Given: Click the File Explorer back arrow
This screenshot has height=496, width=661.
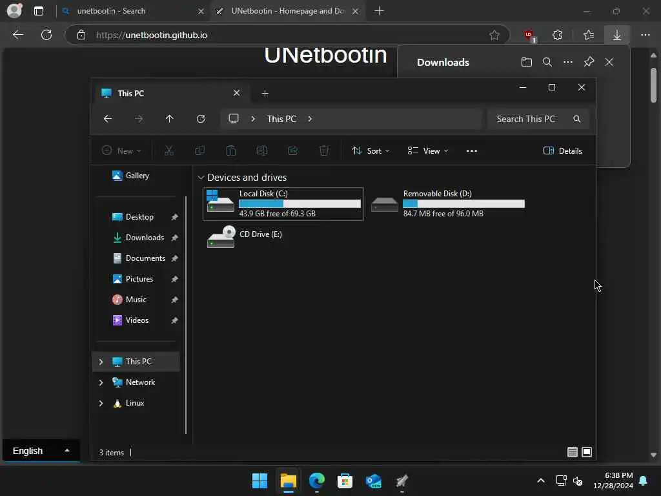Looking at the screenshot, I should (108, 119).
